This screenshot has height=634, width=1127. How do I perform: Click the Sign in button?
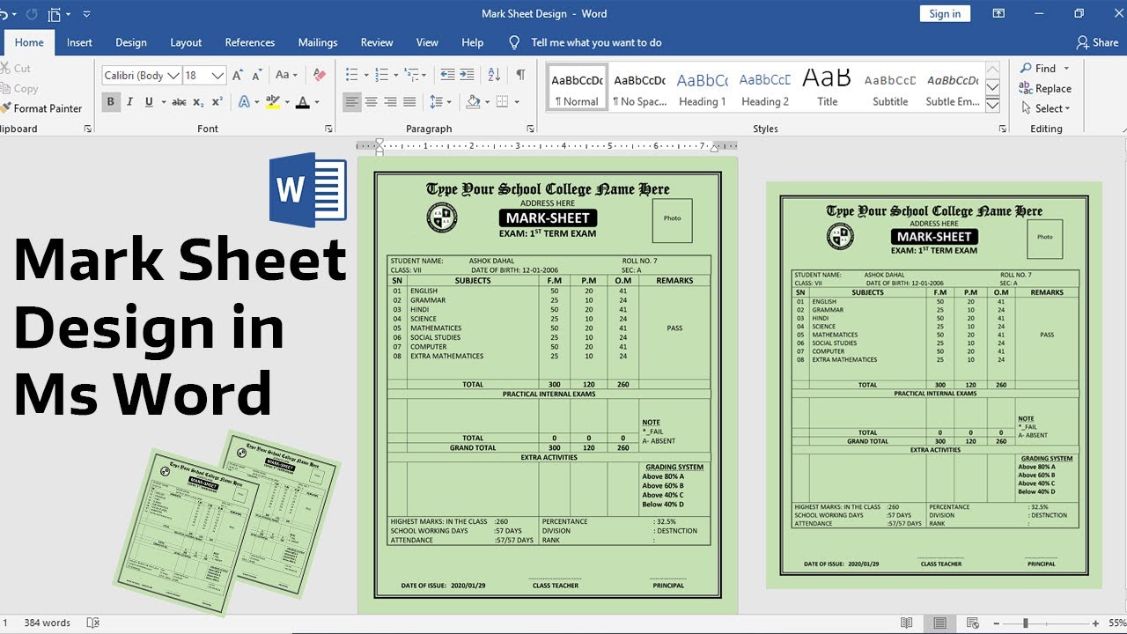(x=945, y=13)
